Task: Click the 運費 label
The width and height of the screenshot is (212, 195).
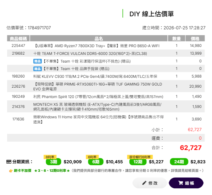Action: (157, 138)
